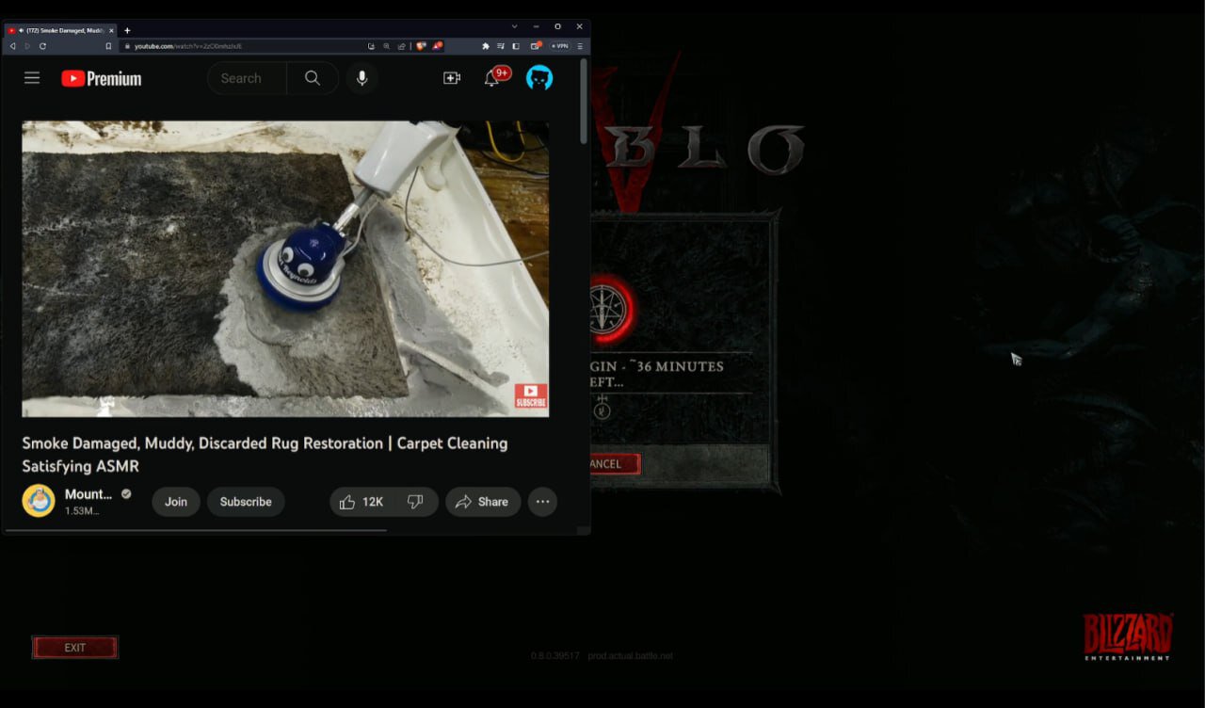Expand more actions three-dot menu

coord(542,502)
